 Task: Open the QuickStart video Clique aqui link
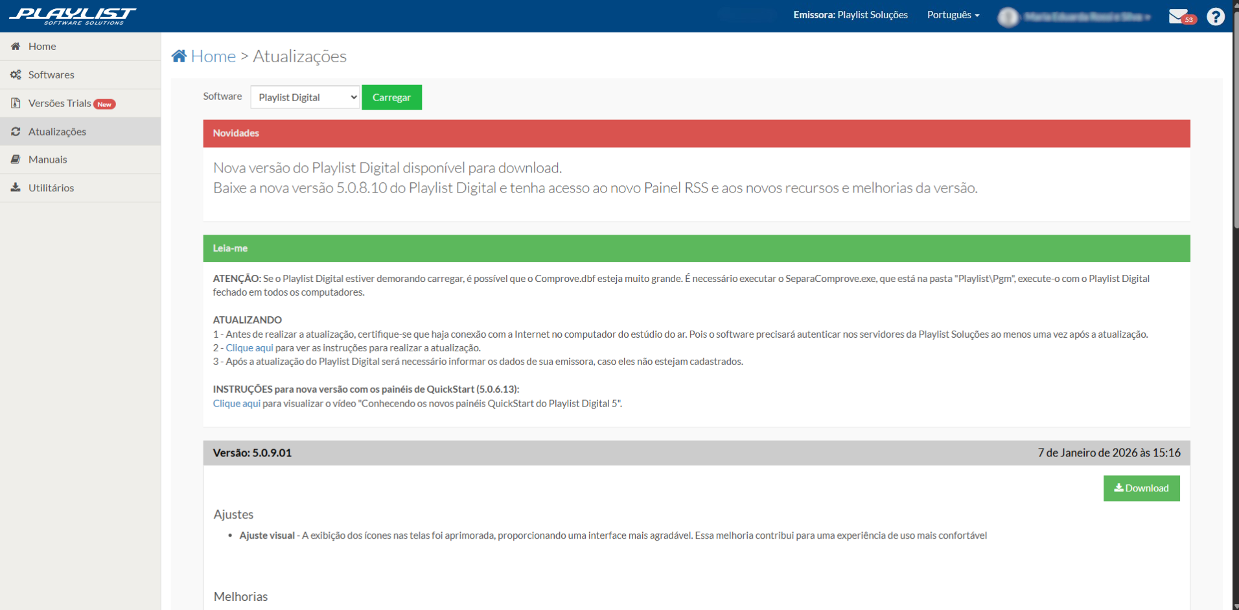[x=237, y=403]
